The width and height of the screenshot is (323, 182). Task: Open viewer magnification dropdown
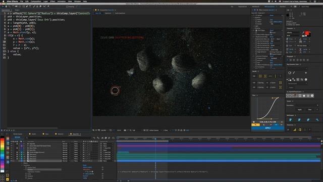click(x=104, y=130)
